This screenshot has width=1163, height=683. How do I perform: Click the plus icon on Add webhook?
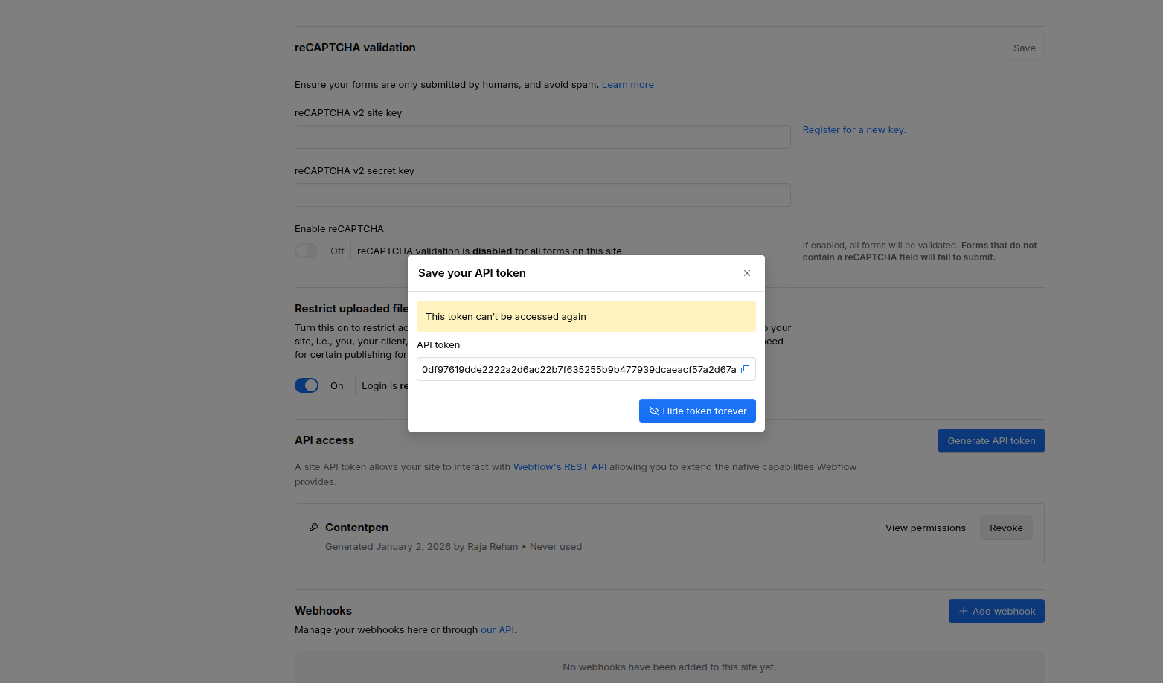pos(964,611)
